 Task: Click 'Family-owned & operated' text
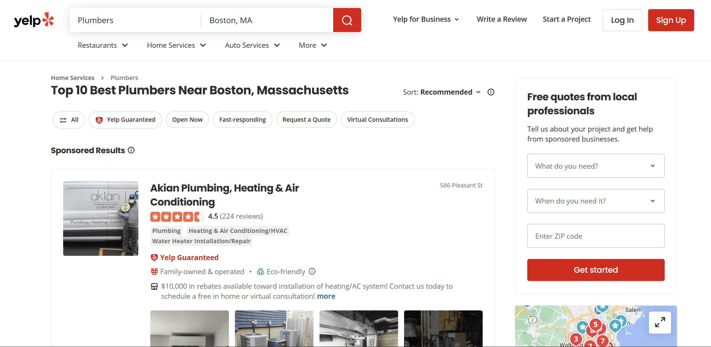(x=202, y=272)
